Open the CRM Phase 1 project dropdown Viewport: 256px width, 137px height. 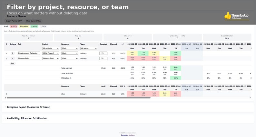coord(51,53)
